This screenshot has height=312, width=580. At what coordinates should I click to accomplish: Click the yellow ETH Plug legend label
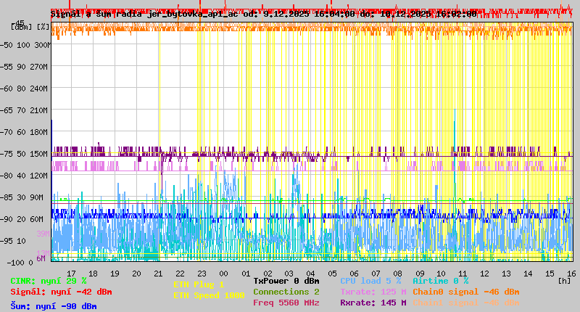[x=199, y=284]
